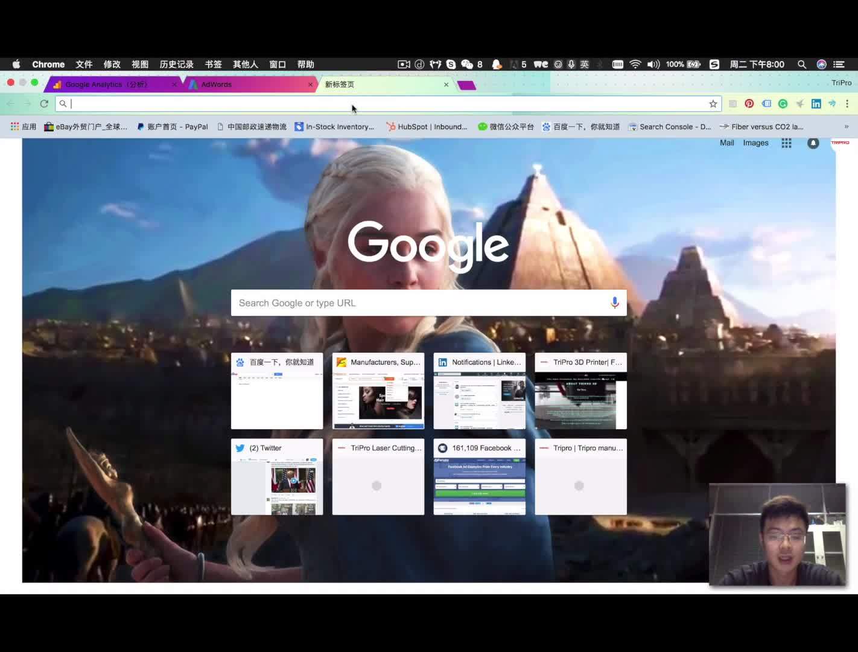Close the 新标签页 tab

(446, 85)
